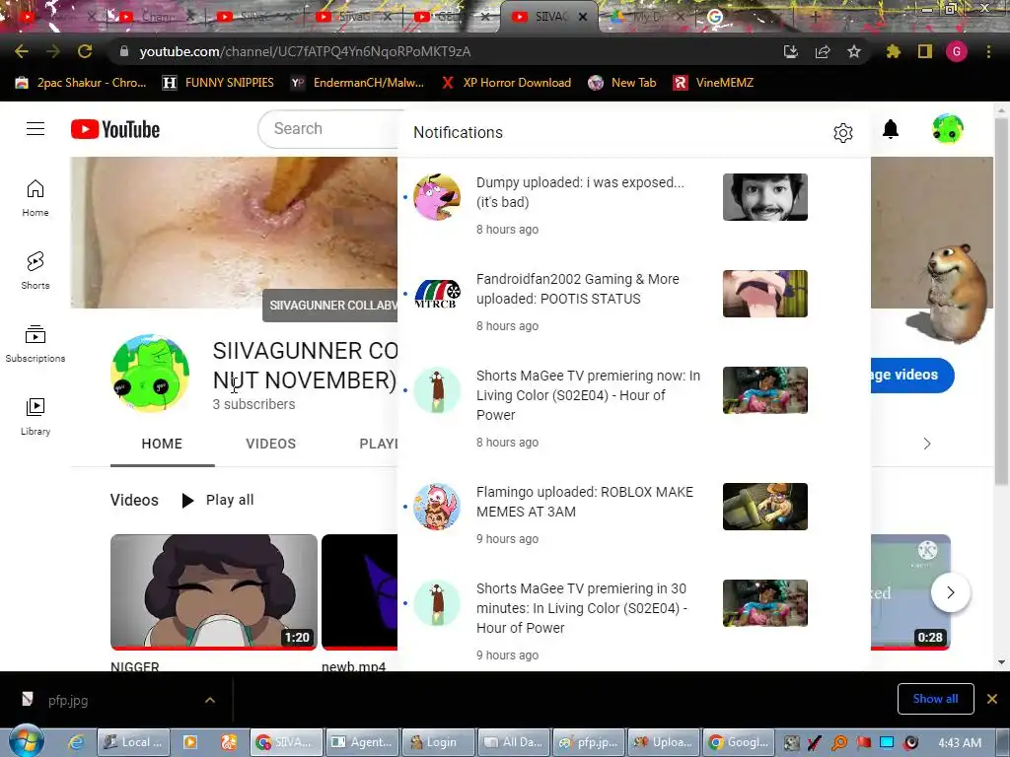Open Dumpy video thumbnail in notifications
The width and height of the screenshot is (1010, 757).
click(765, 197)
